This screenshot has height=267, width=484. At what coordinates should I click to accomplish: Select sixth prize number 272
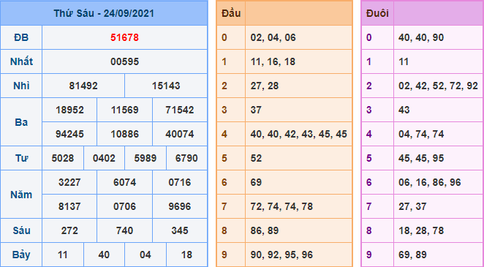click(69, 230)
